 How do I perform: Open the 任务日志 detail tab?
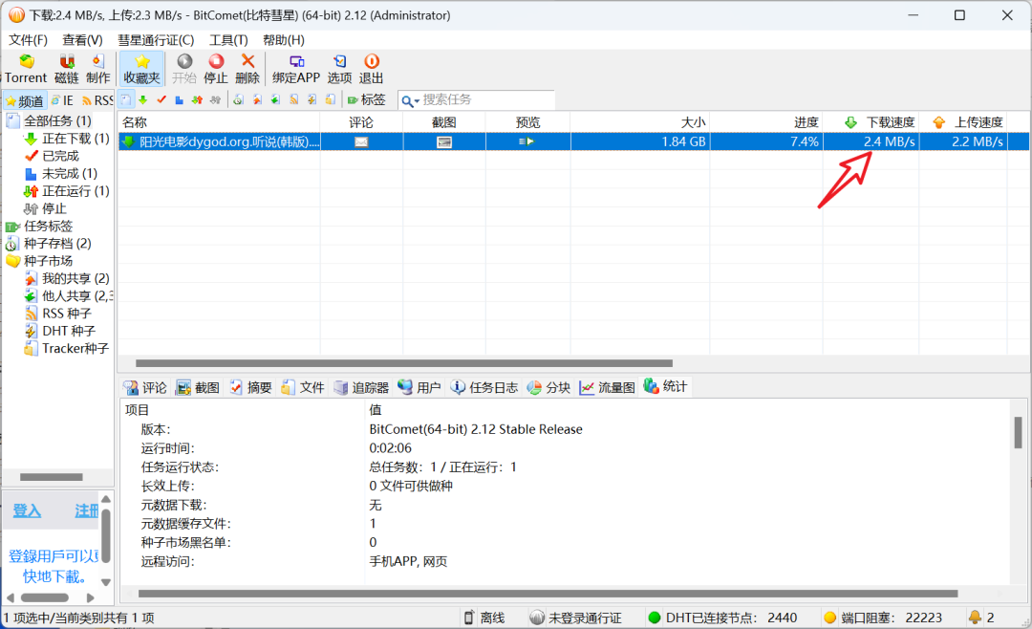click(x=484, y=387)
